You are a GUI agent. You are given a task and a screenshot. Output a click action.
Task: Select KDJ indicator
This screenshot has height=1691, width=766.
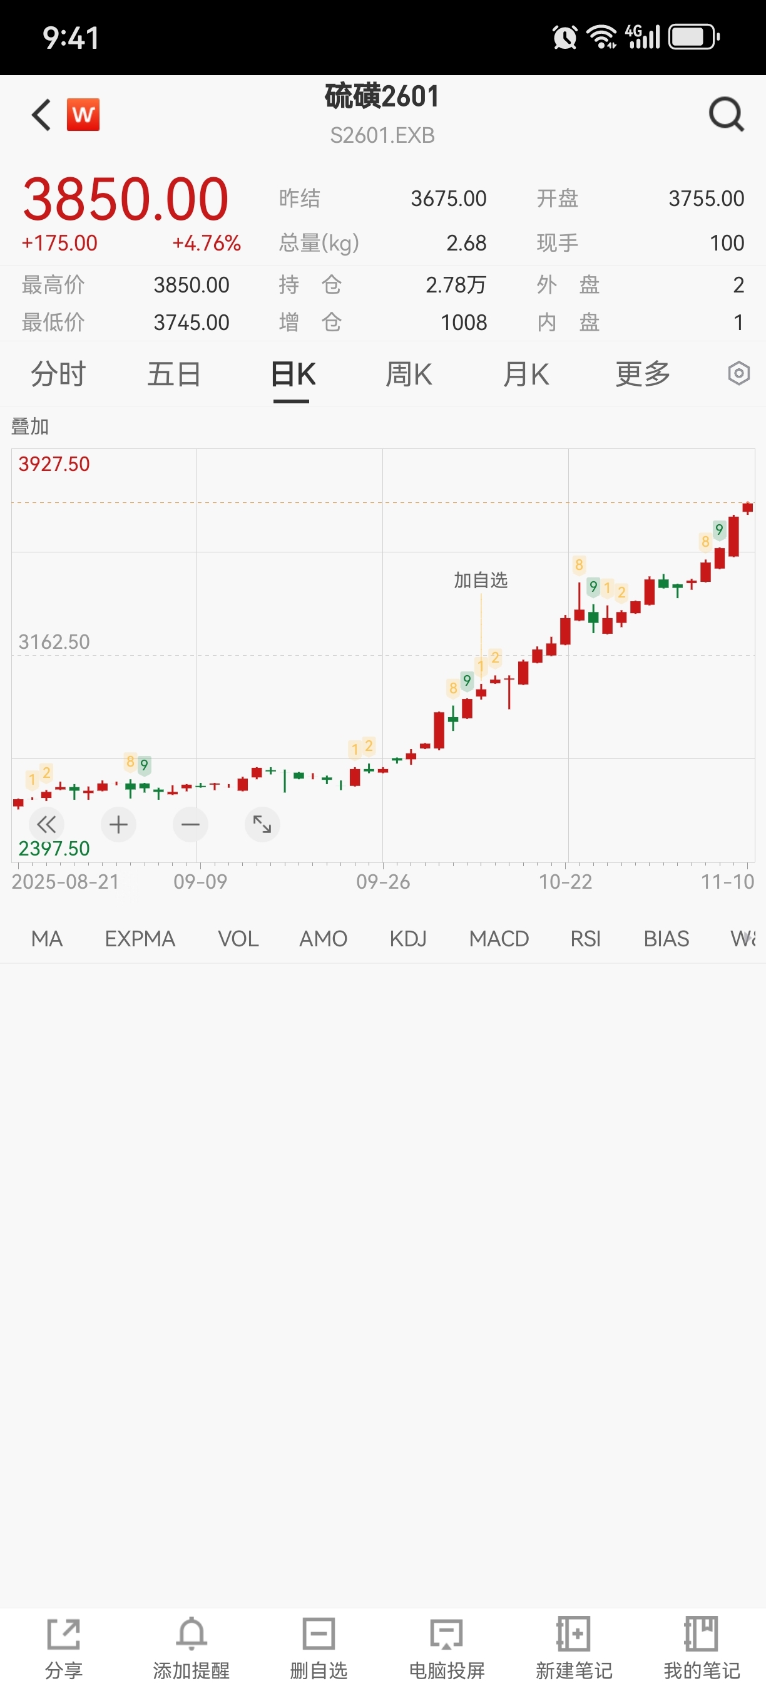click(x=408, y=939)
